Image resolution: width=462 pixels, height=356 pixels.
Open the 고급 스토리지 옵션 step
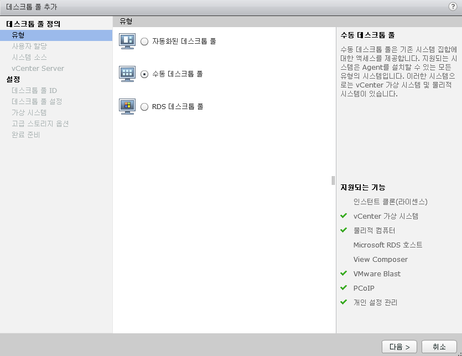coord(40,123)
